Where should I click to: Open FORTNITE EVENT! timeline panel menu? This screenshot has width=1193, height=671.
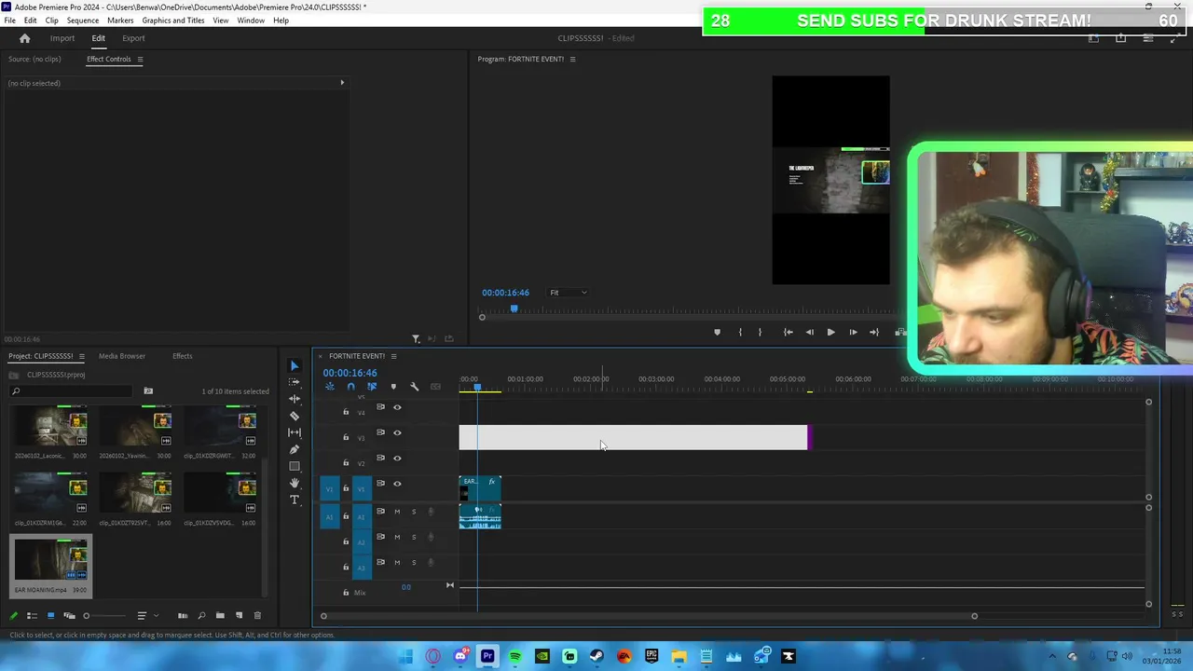click(x=393, y=356)
